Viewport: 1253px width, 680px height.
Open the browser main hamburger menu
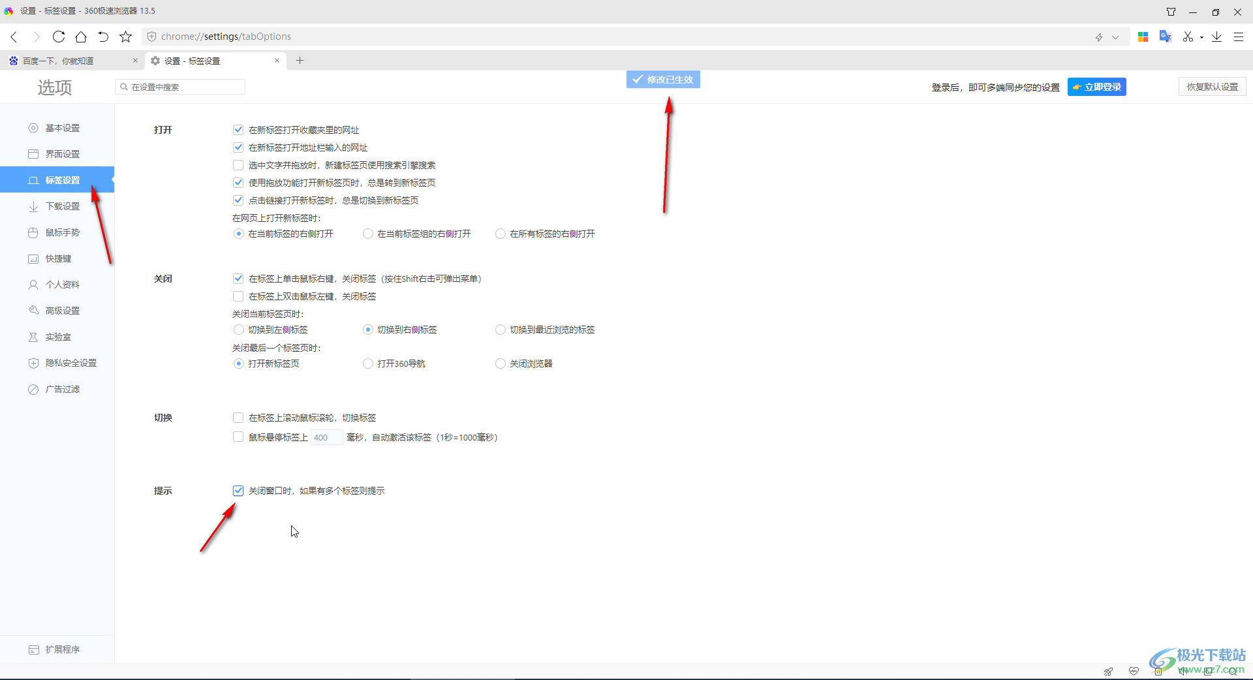(x=1239, y=37)
